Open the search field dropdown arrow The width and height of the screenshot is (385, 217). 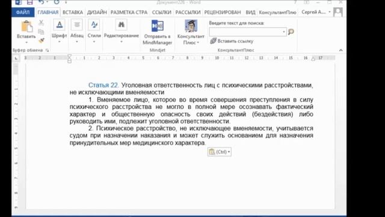tap(284, 32)
